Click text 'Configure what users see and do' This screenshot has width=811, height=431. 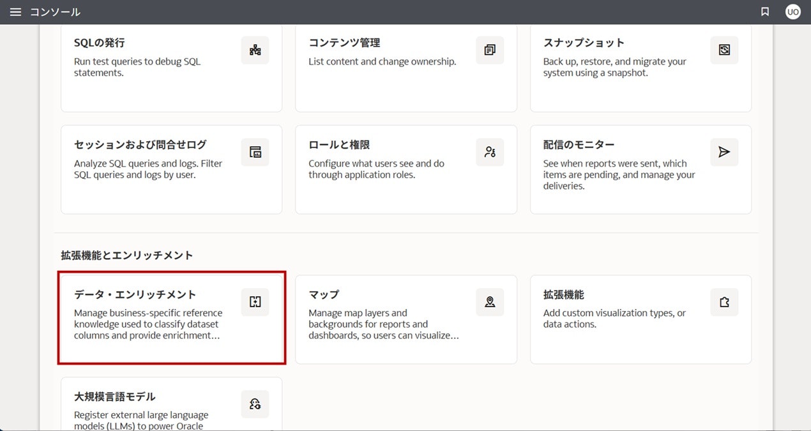(377, 163)
